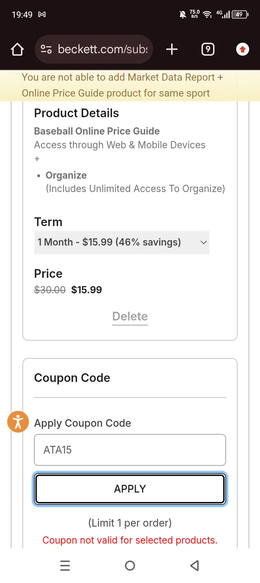The image size is (260, 583).
Task: Click the Delete product link
Action: click(x=130, y=316)
